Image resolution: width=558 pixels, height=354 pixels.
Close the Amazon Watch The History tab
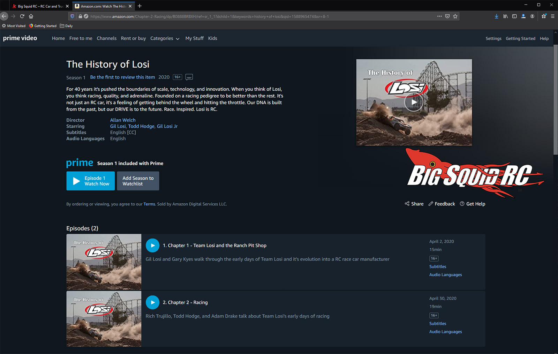tap(130, 6)
